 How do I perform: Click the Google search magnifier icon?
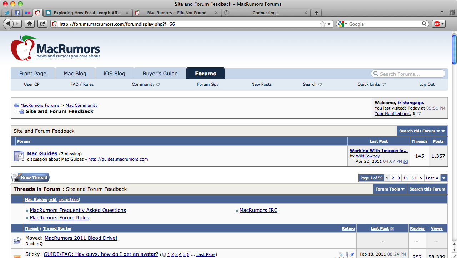coord(424,24)
